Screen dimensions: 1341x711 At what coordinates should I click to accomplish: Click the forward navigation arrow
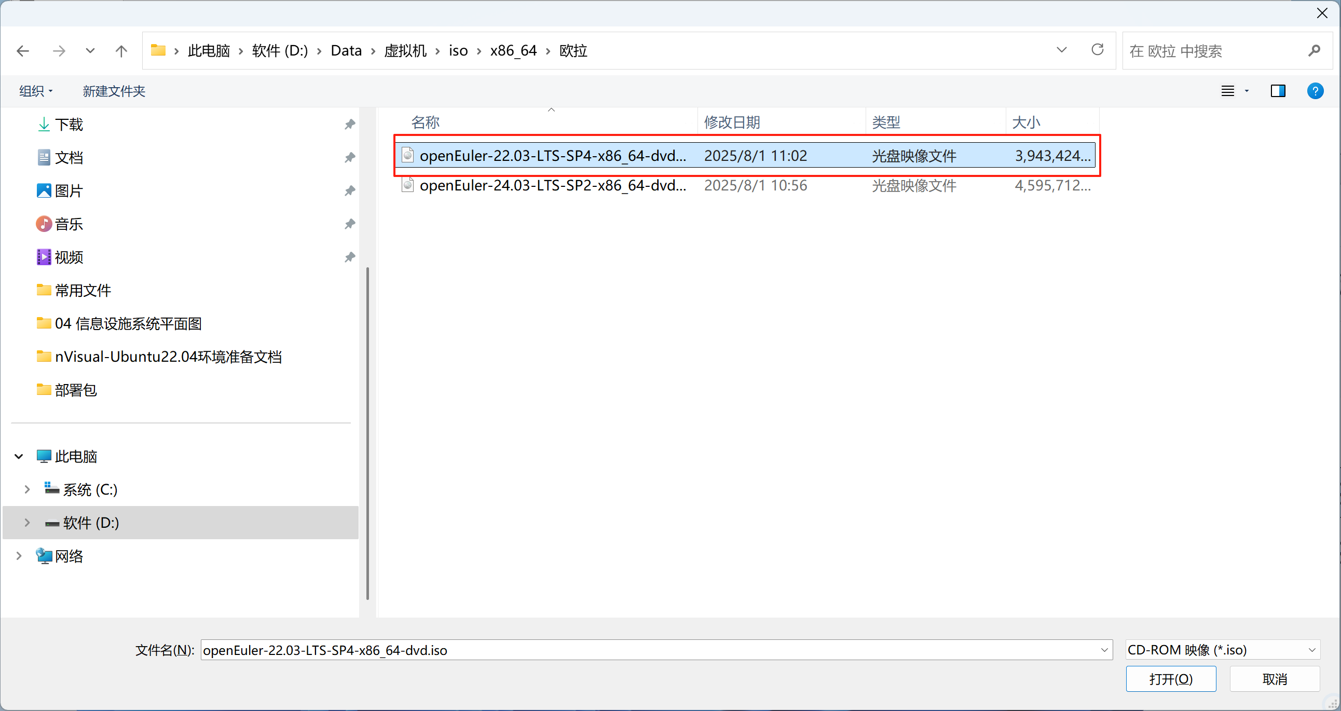[59, 50]
